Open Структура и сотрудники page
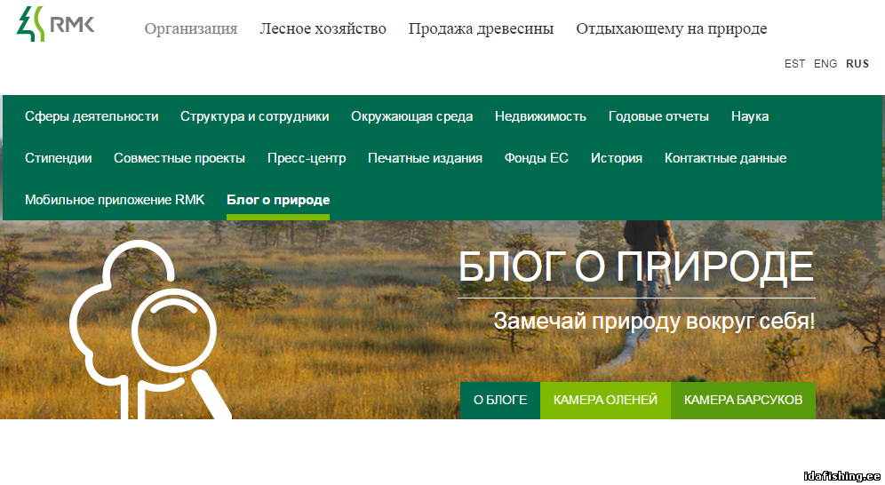Image resolution: width=885 pixels, height=485 pixels. coord(254,116)
